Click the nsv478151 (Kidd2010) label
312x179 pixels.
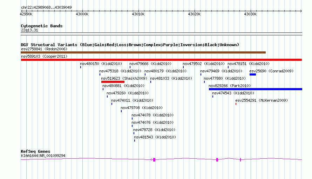pos(249,64)
